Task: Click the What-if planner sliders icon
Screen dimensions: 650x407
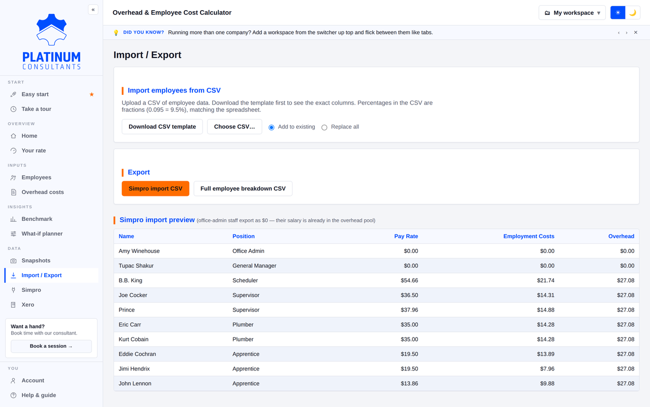Action: pos(13,234)
